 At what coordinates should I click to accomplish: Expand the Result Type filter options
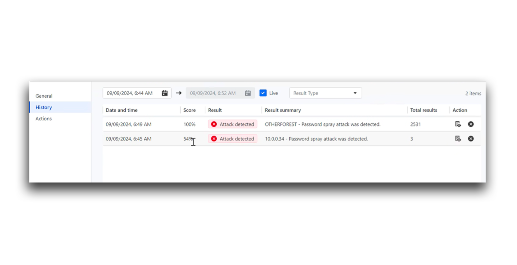tap(325, 93)
